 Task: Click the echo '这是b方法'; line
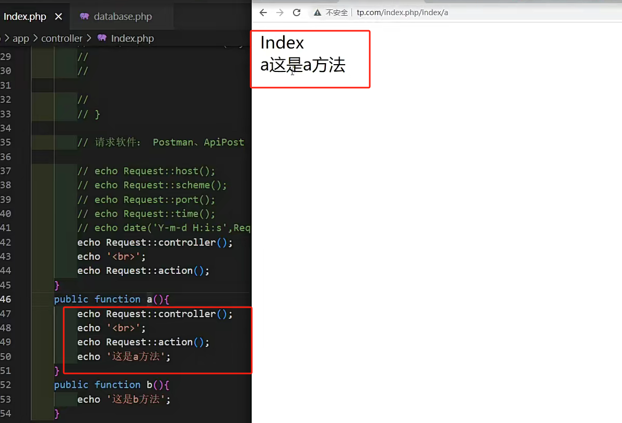(124, 399)
